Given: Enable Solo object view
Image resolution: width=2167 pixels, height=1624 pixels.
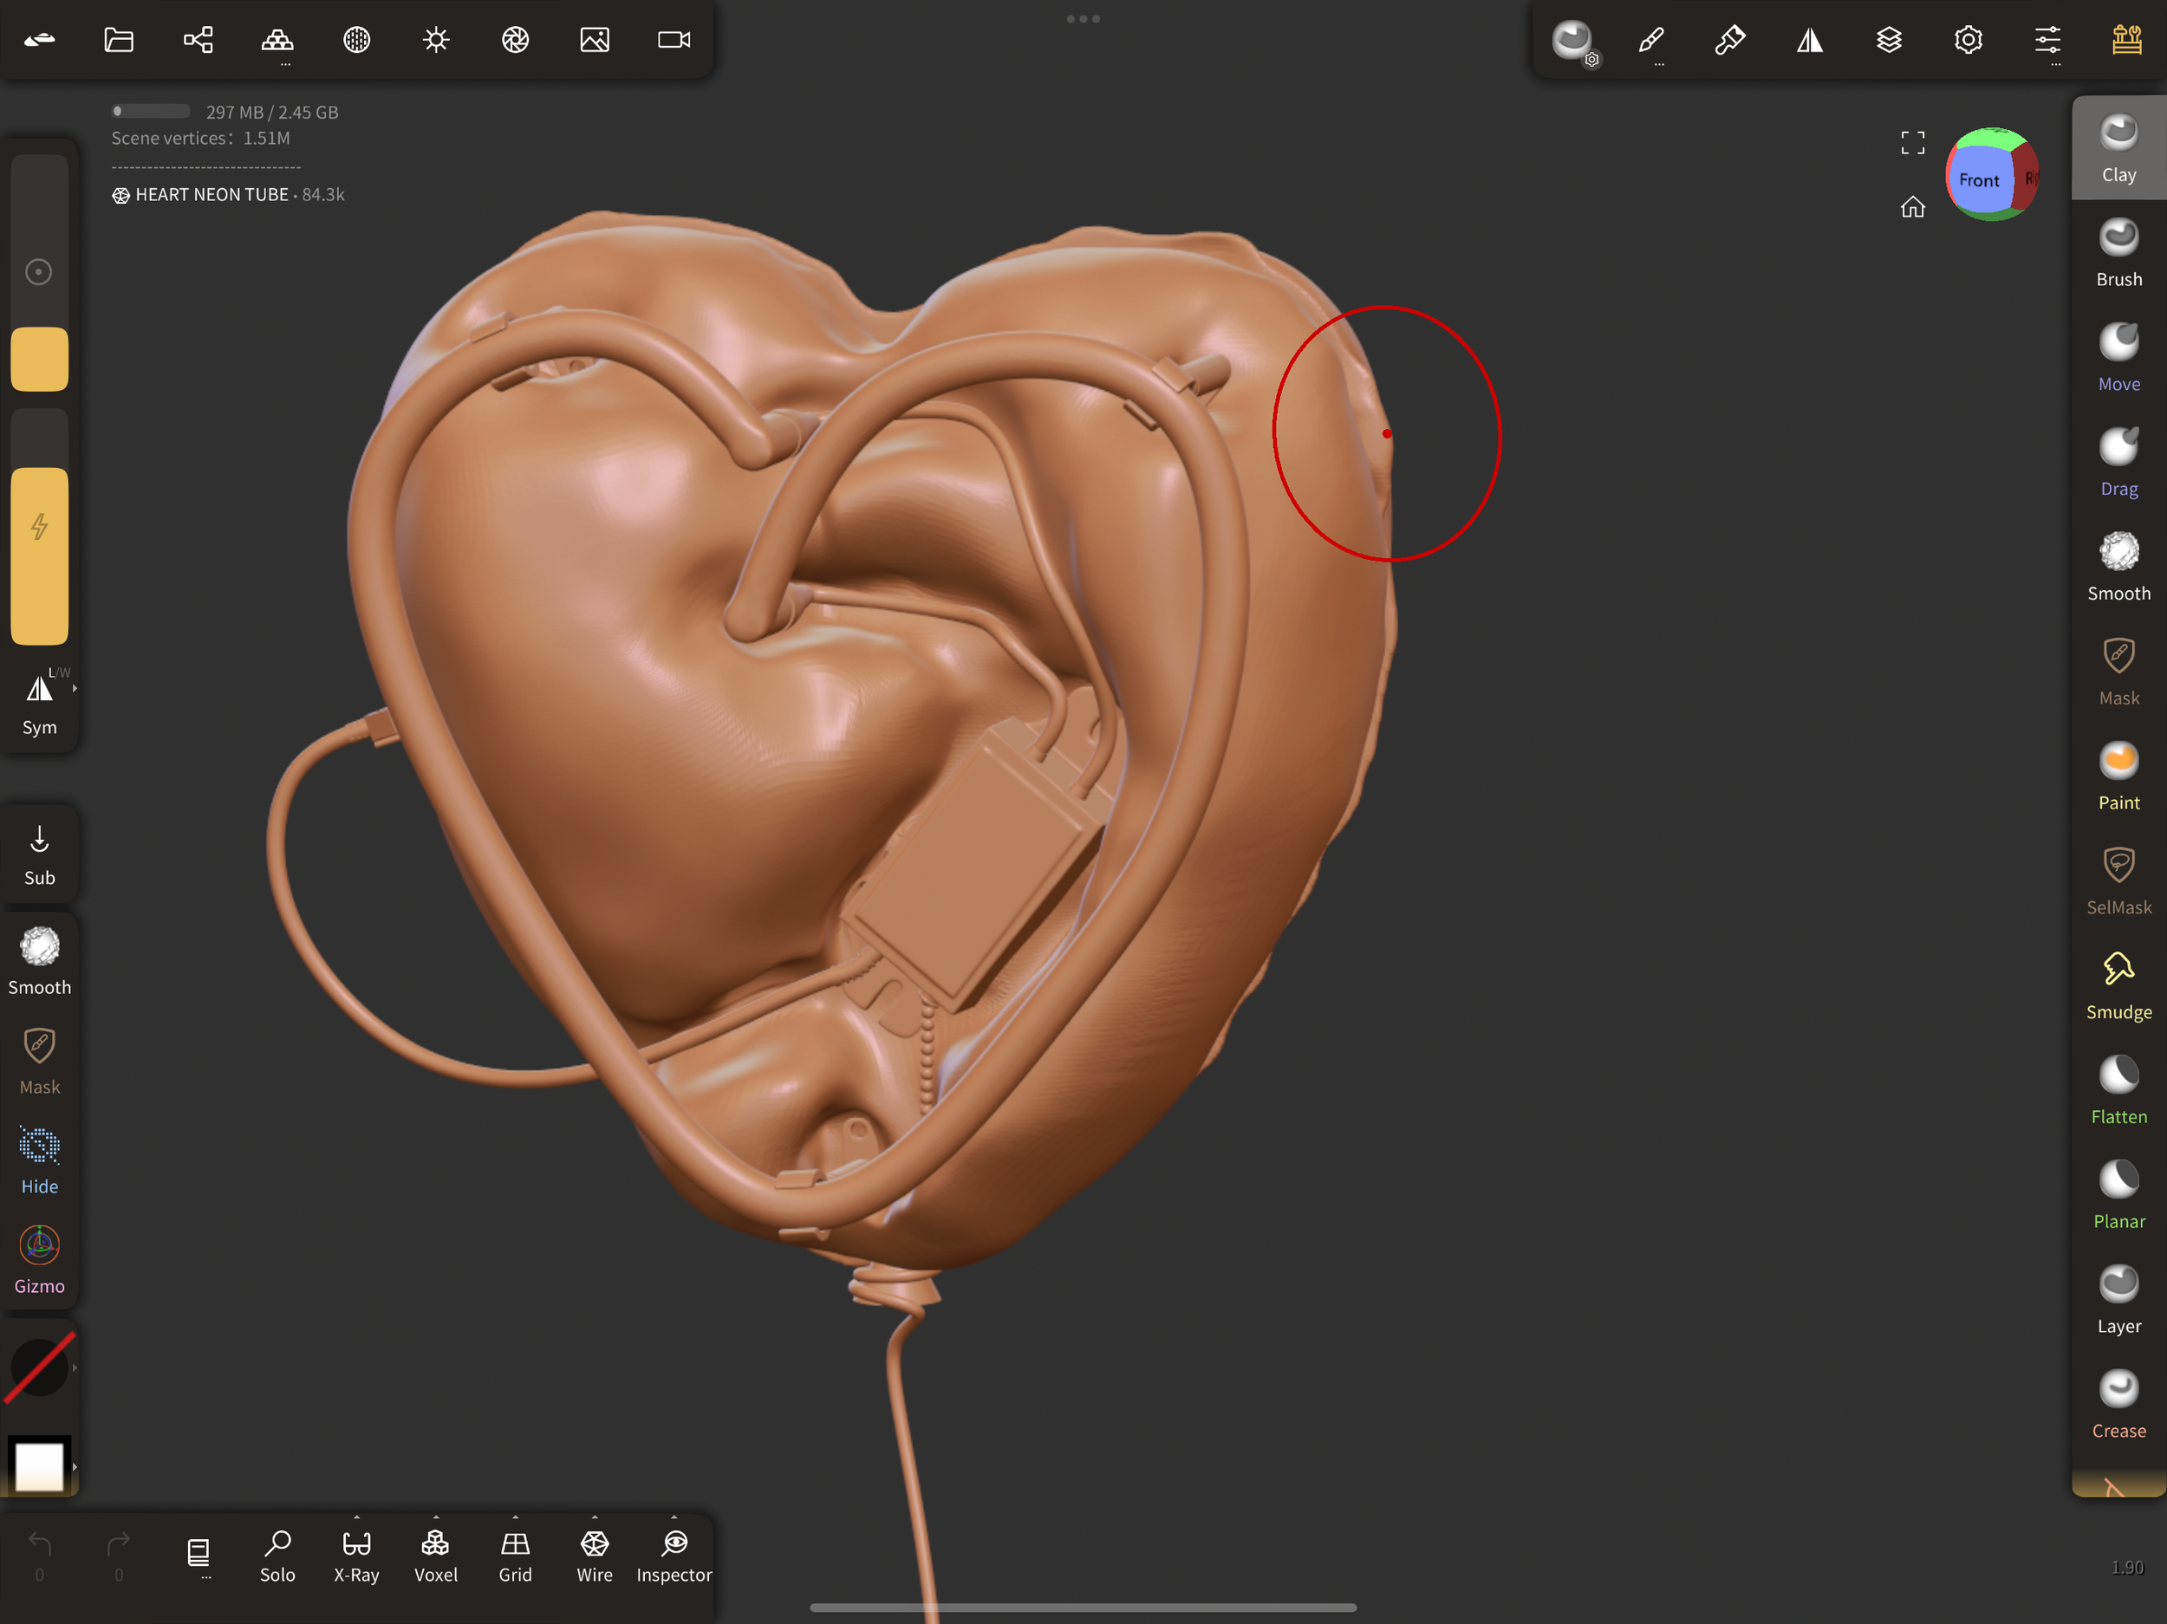Looking at the screenshot, I should coord(277,1556).
